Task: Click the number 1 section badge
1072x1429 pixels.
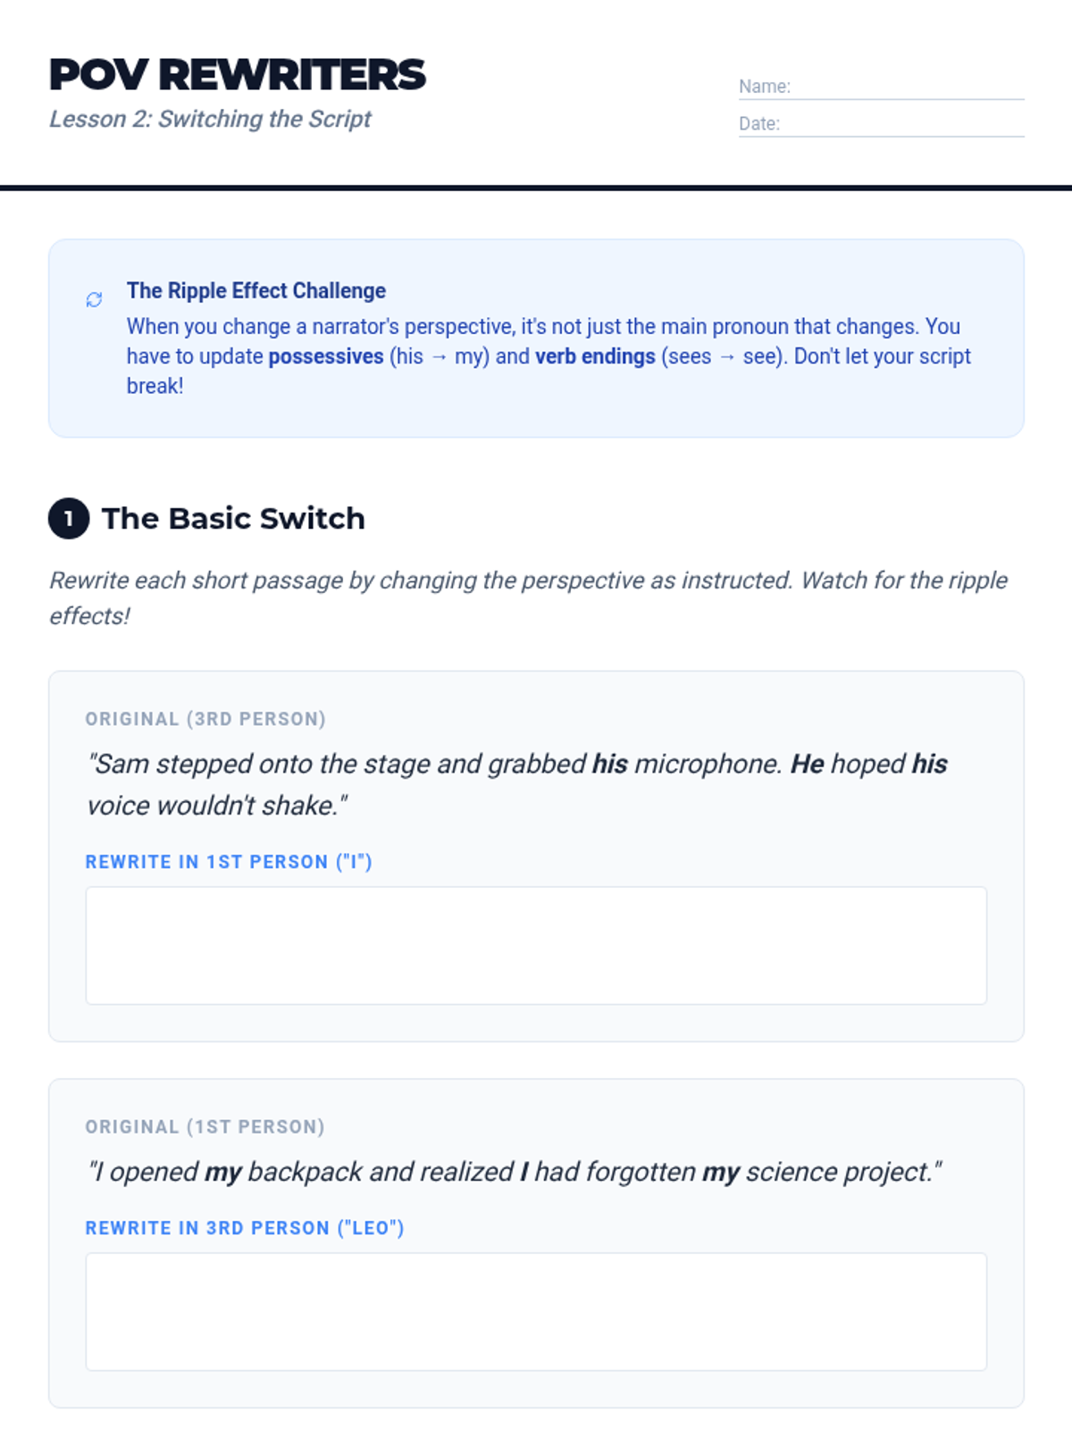Action: [69, 518]
